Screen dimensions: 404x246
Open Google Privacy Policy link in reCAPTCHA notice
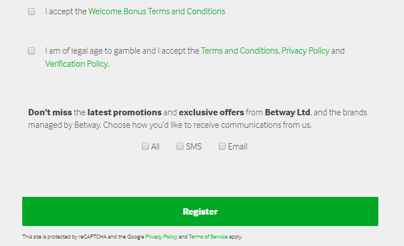pos(161,237)
